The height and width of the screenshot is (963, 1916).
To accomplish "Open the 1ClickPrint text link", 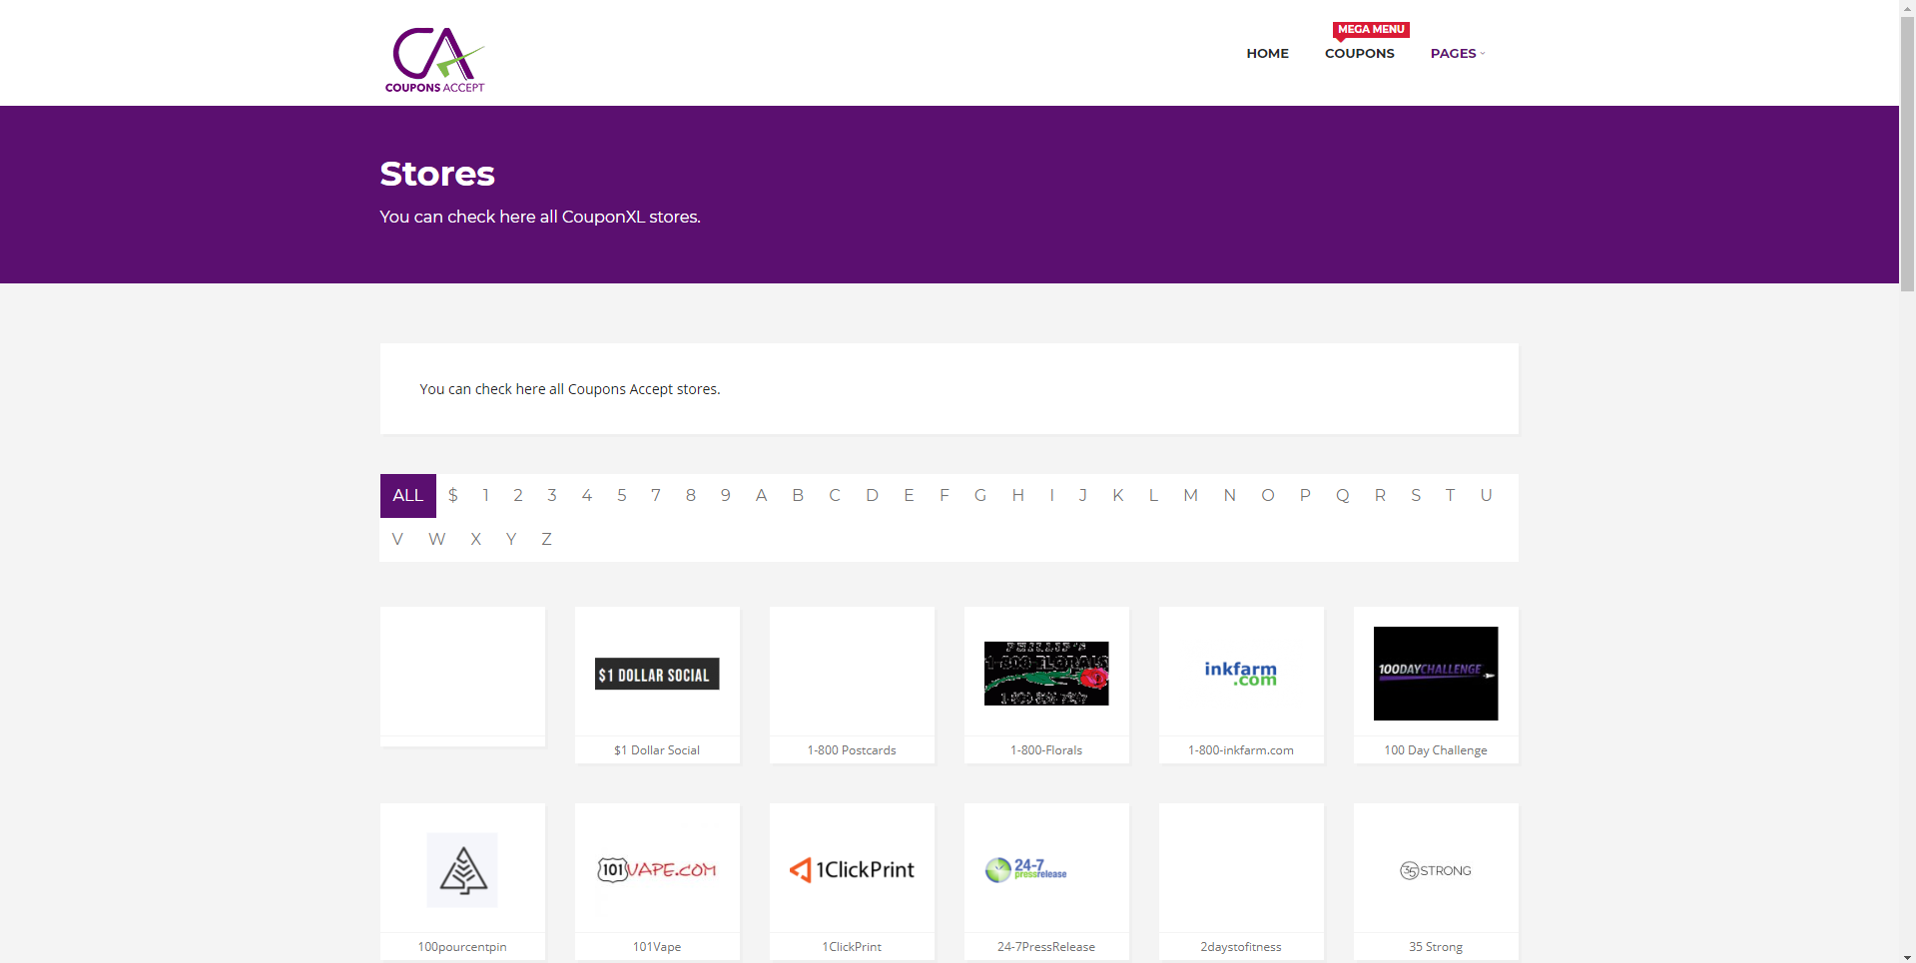I will [x=852, y=947].
